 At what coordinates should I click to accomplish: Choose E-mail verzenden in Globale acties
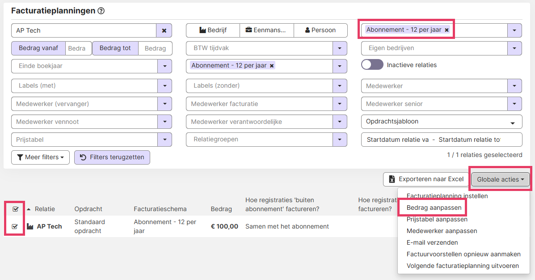(x=432, y=242)
